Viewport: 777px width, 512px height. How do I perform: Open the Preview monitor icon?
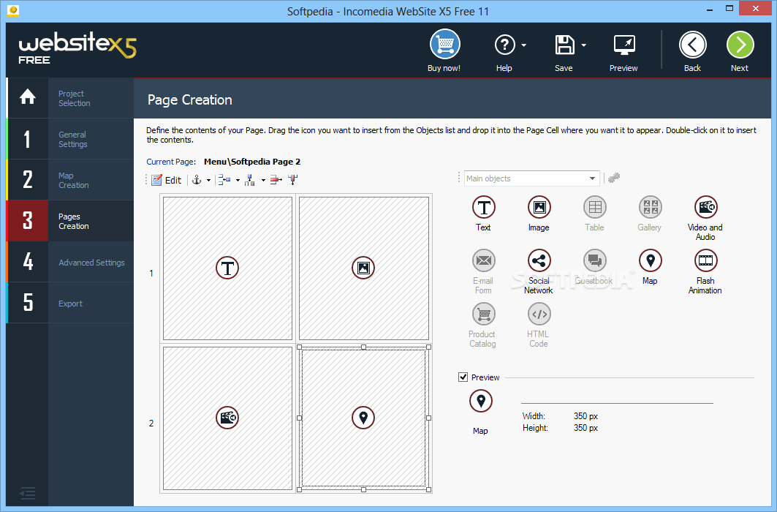coord(624,45)
